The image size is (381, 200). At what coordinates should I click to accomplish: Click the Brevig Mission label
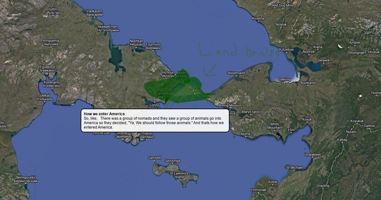click(230, 105)
